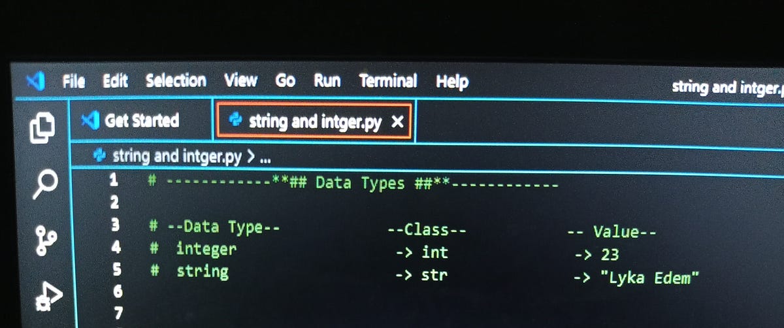Image resolution: width=784 pixels, height=328 pixels.
Task: Open the Search view in activity bar
Action: click(x=46, y=184)
